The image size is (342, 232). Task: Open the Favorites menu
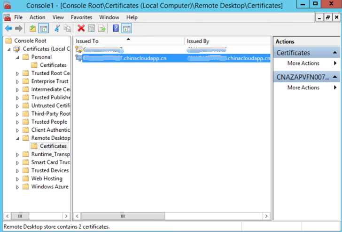tap(81, 17)
